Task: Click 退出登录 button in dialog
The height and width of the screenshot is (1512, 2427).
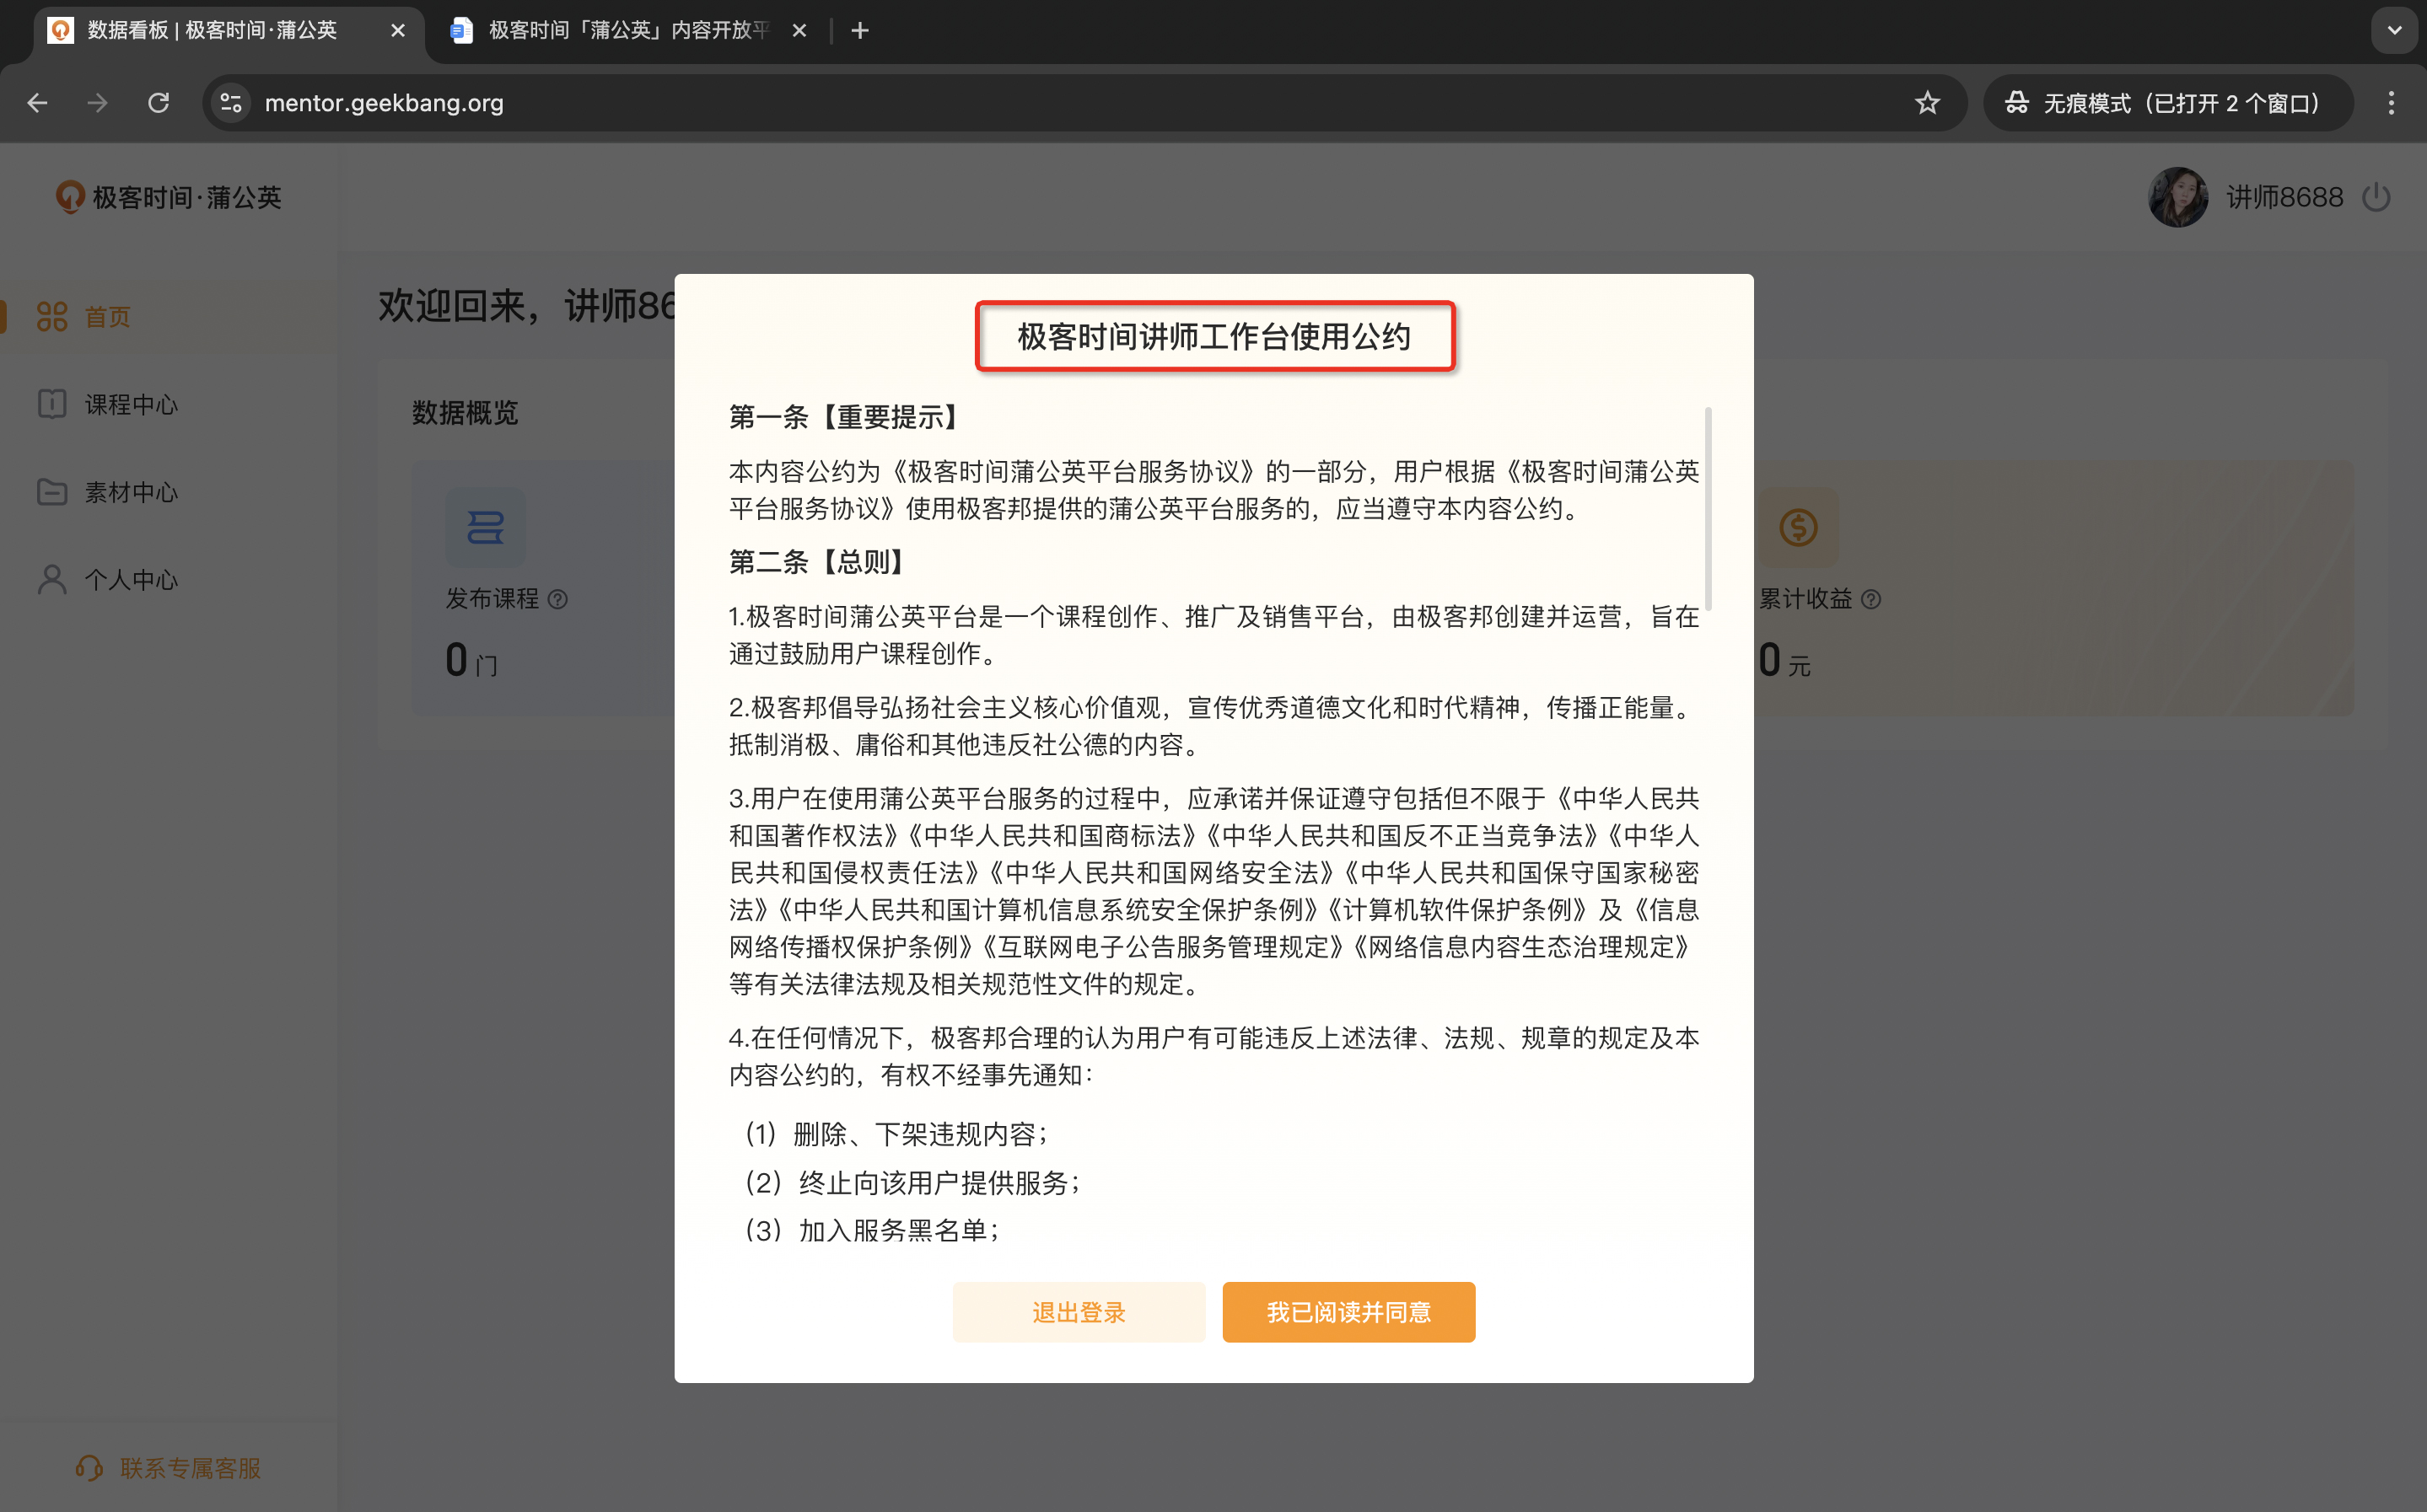Action: click(1079, 1312)
